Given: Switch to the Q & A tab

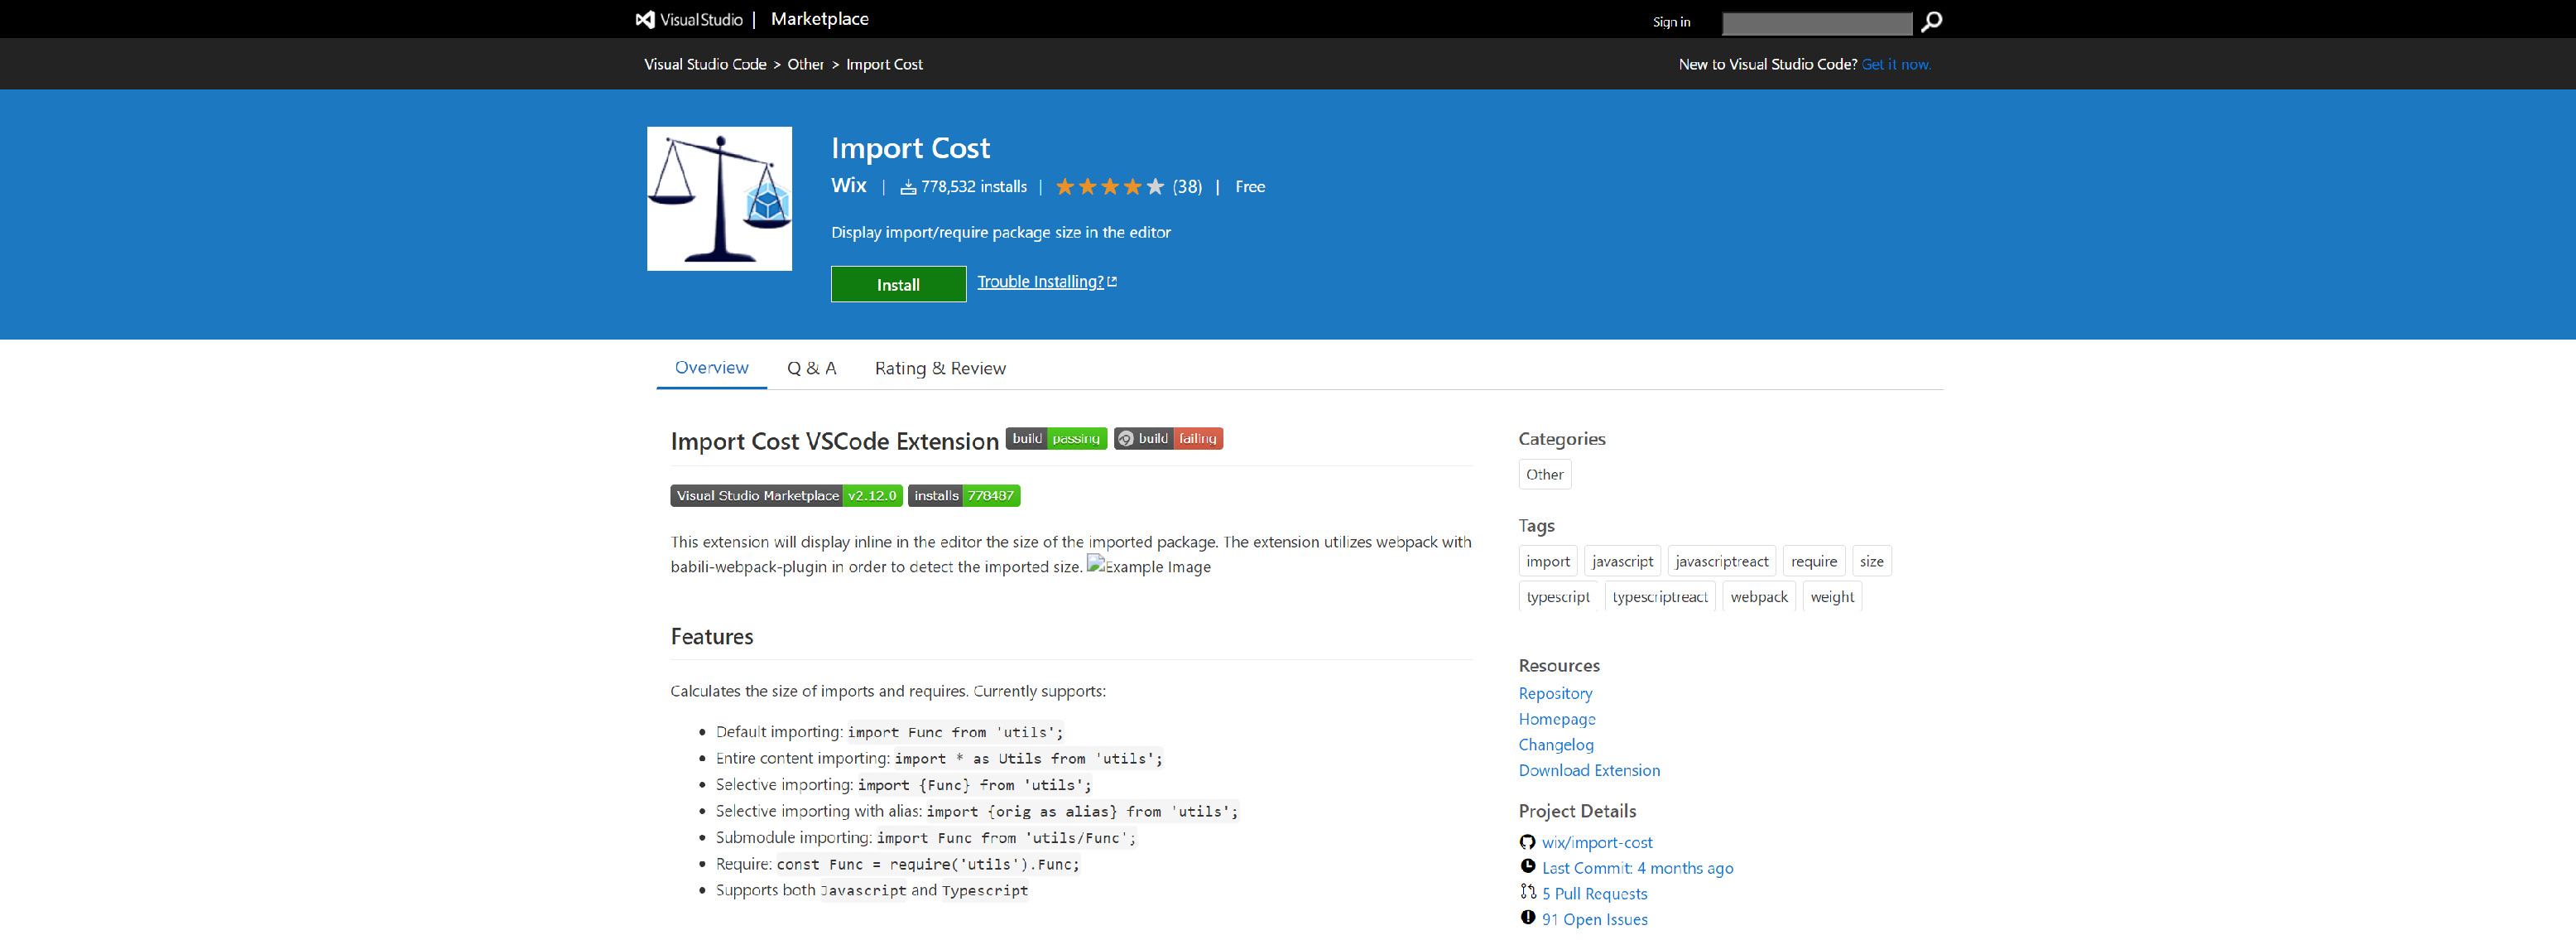Looking at the screenshot, I should coord(811,368).
